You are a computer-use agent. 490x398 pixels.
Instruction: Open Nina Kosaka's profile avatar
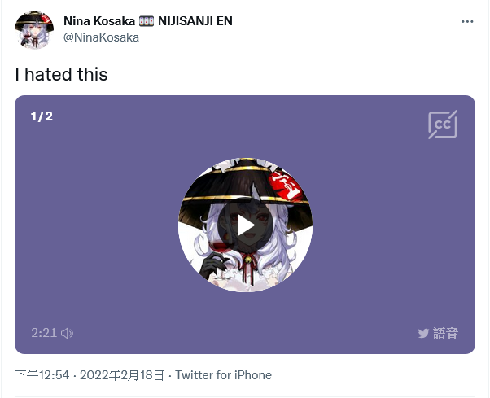[34, 29]
